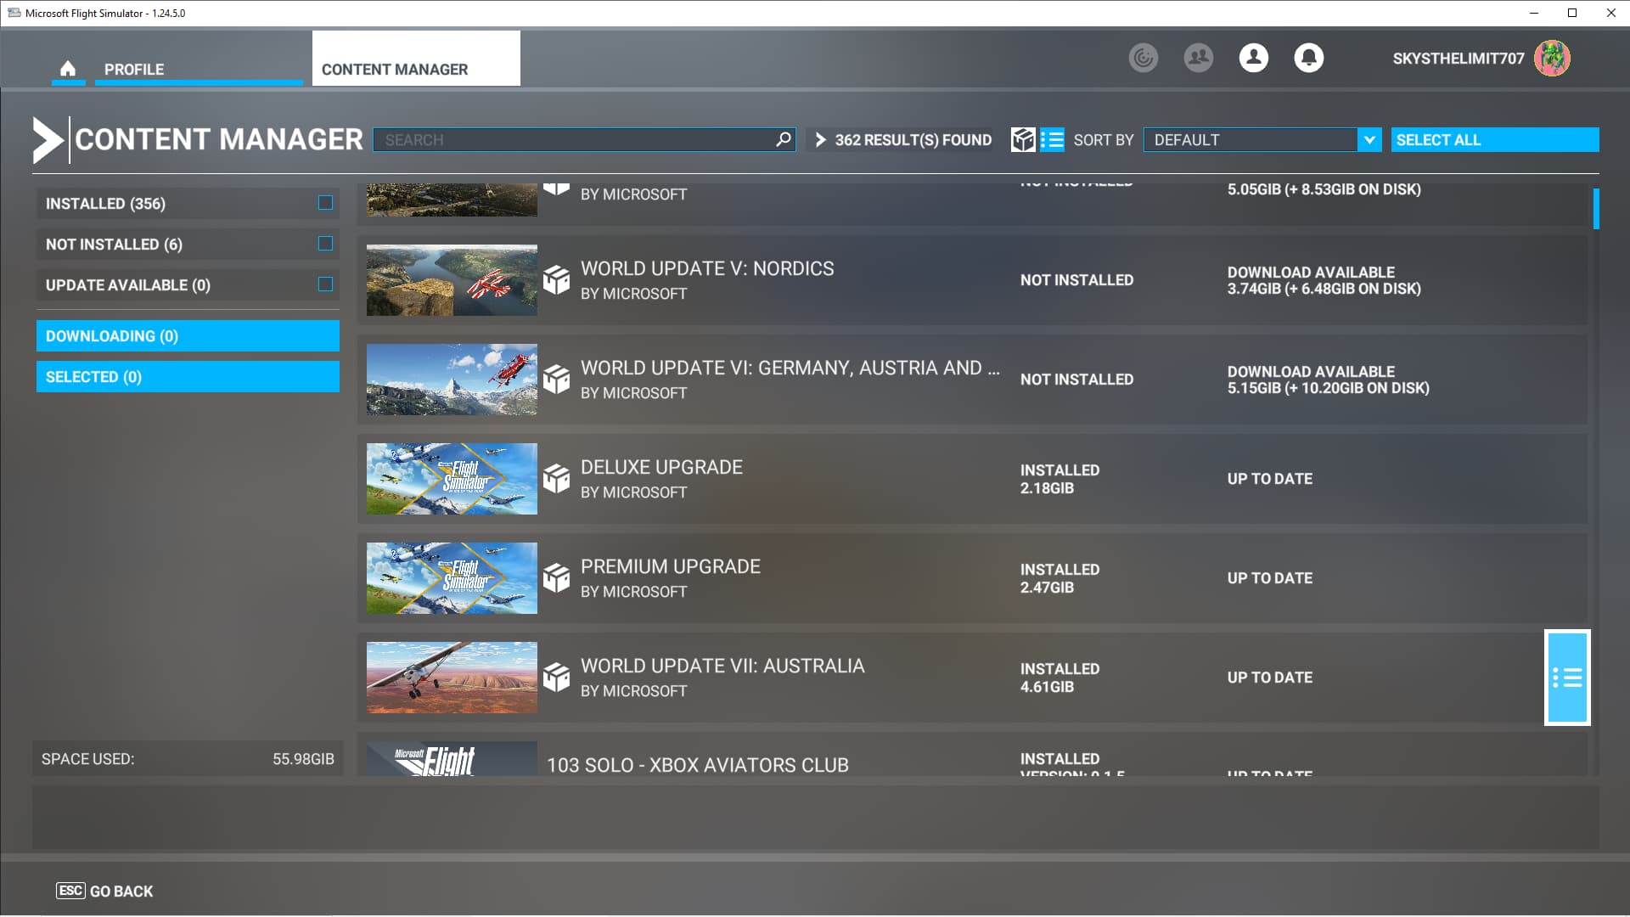Open the marketplace activity swirl icon
Screen dimensions: 1630x917
[1144, 58]
